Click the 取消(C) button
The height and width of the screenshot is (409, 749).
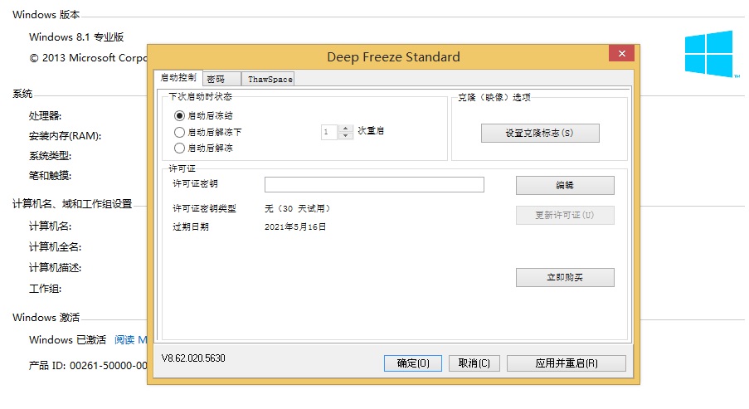[474, 363]
